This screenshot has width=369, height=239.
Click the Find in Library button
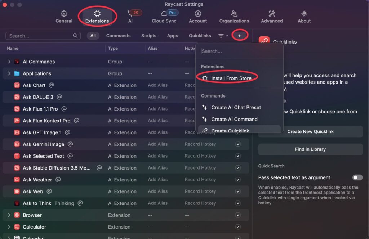(x=310, y=149)
